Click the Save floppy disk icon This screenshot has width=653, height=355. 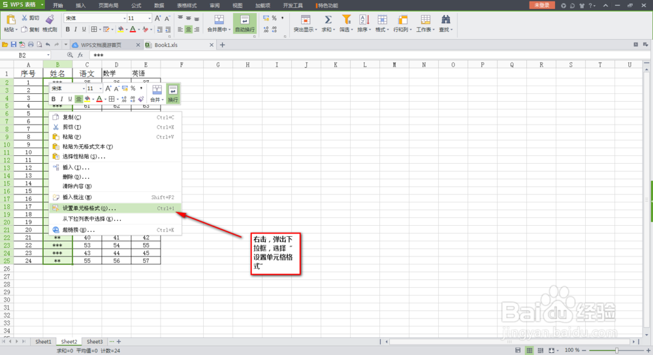pyautogui.click(x=13, y=44)
